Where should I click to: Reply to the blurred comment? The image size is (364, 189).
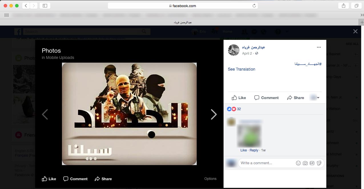pyautogui.click(x=254, y=150)
